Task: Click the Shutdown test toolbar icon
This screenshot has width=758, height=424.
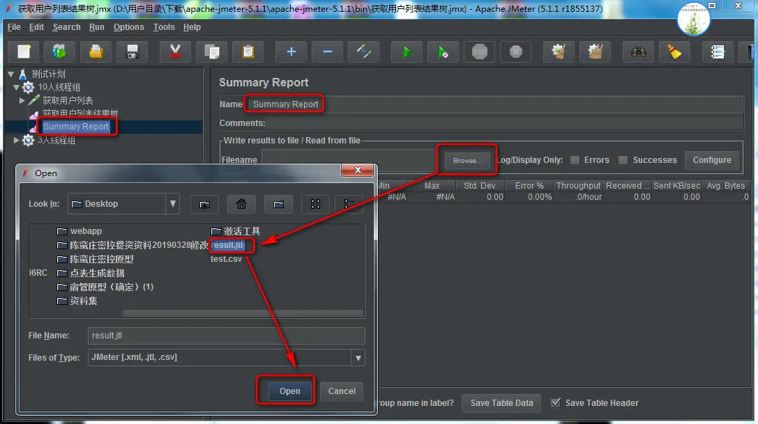Action: coord(516,52)
